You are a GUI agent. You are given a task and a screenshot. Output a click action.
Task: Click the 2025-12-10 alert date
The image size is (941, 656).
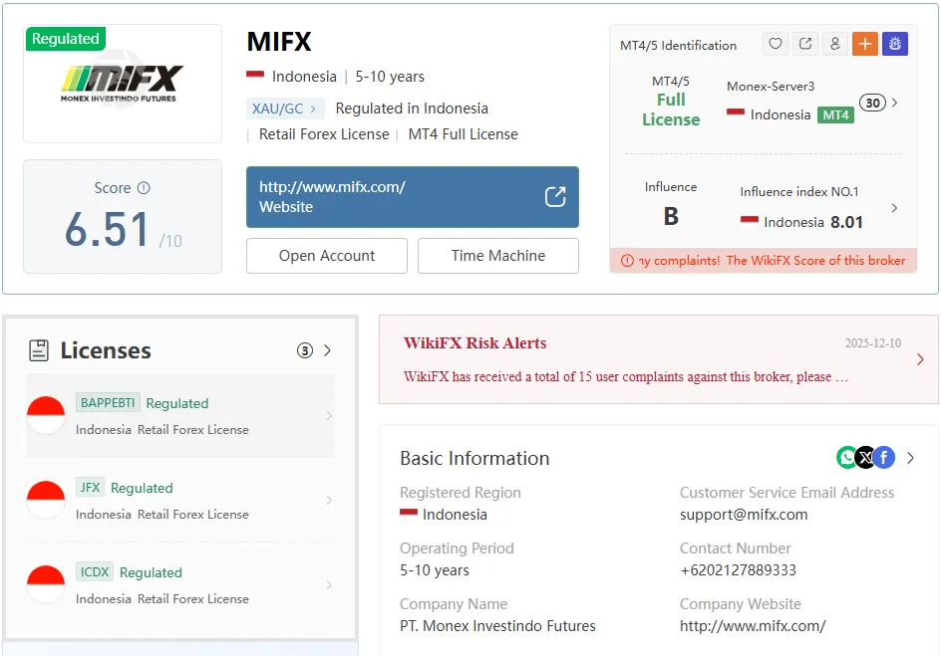(872, 343)
